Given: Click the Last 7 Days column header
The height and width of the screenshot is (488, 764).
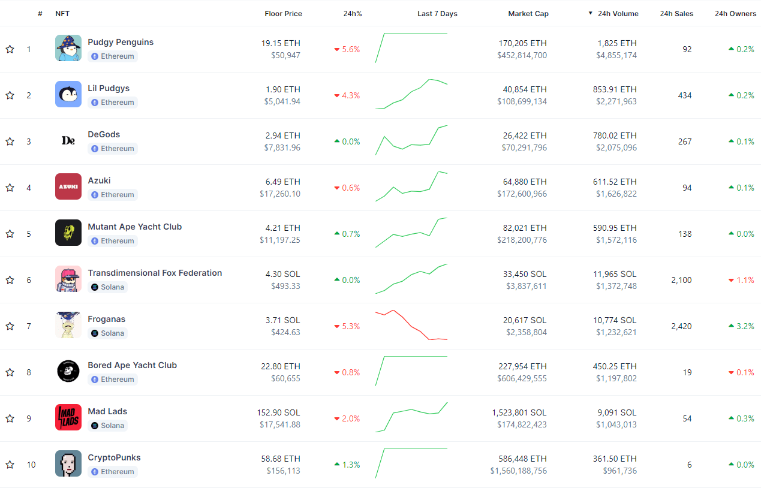Looking at the screenshot, I should point(437,14).
